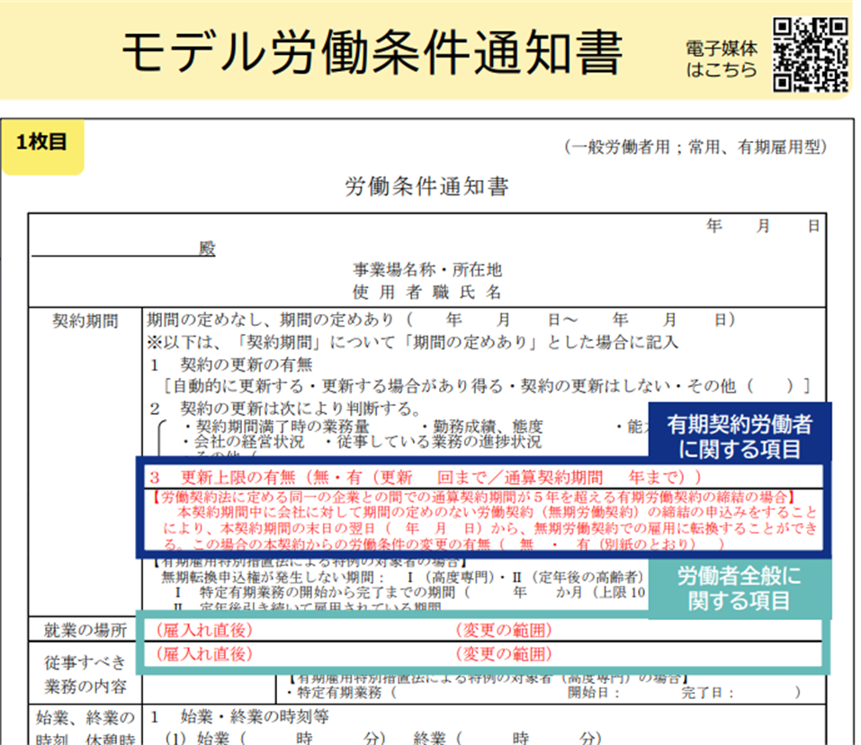Click the date field 年 月 日 at top right
The height and width of the screenshot is (745, 861).
(x=763, y=226)
